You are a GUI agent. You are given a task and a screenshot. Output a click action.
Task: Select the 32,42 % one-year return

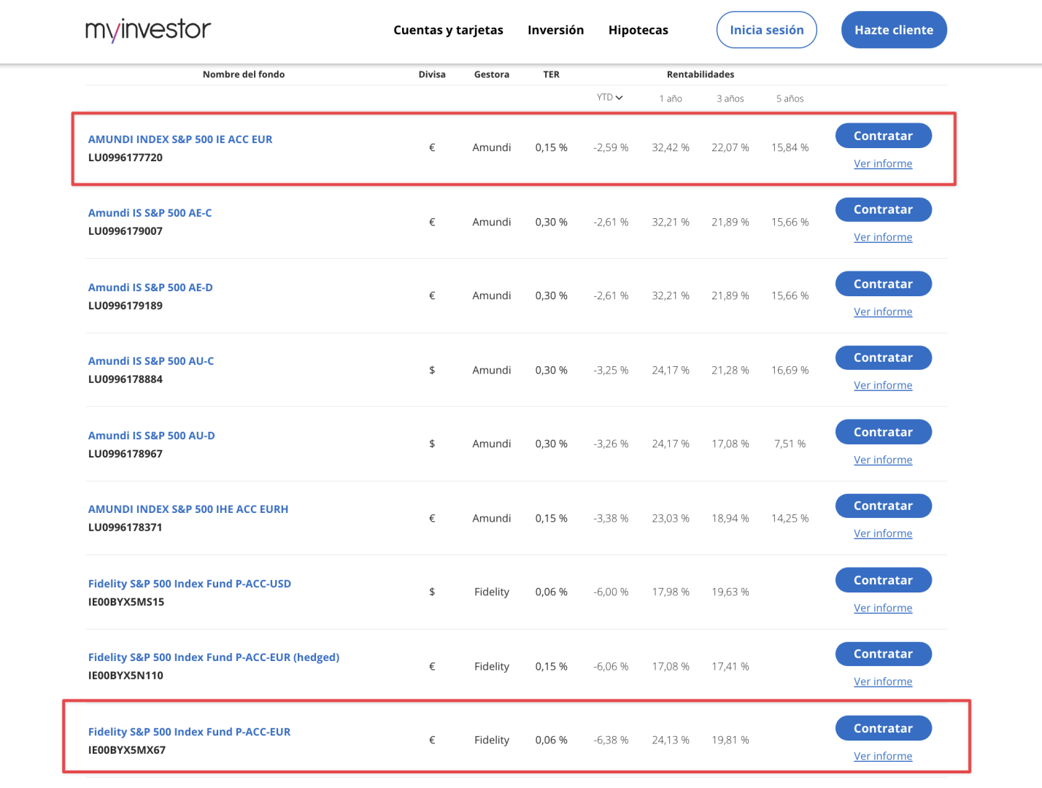coord(671,147)
